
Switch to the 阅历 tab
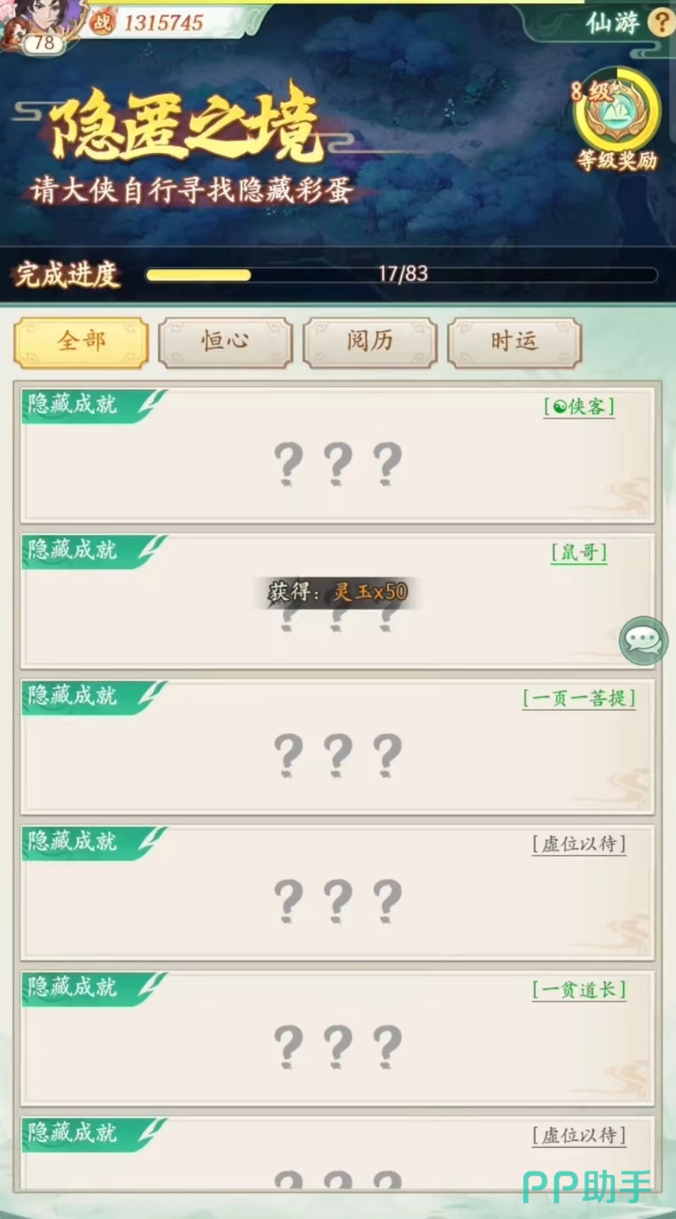370,343
